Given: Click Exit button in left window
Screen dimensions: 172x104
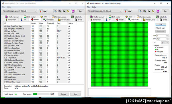Looking at the screenshot, I should point(80,11).
